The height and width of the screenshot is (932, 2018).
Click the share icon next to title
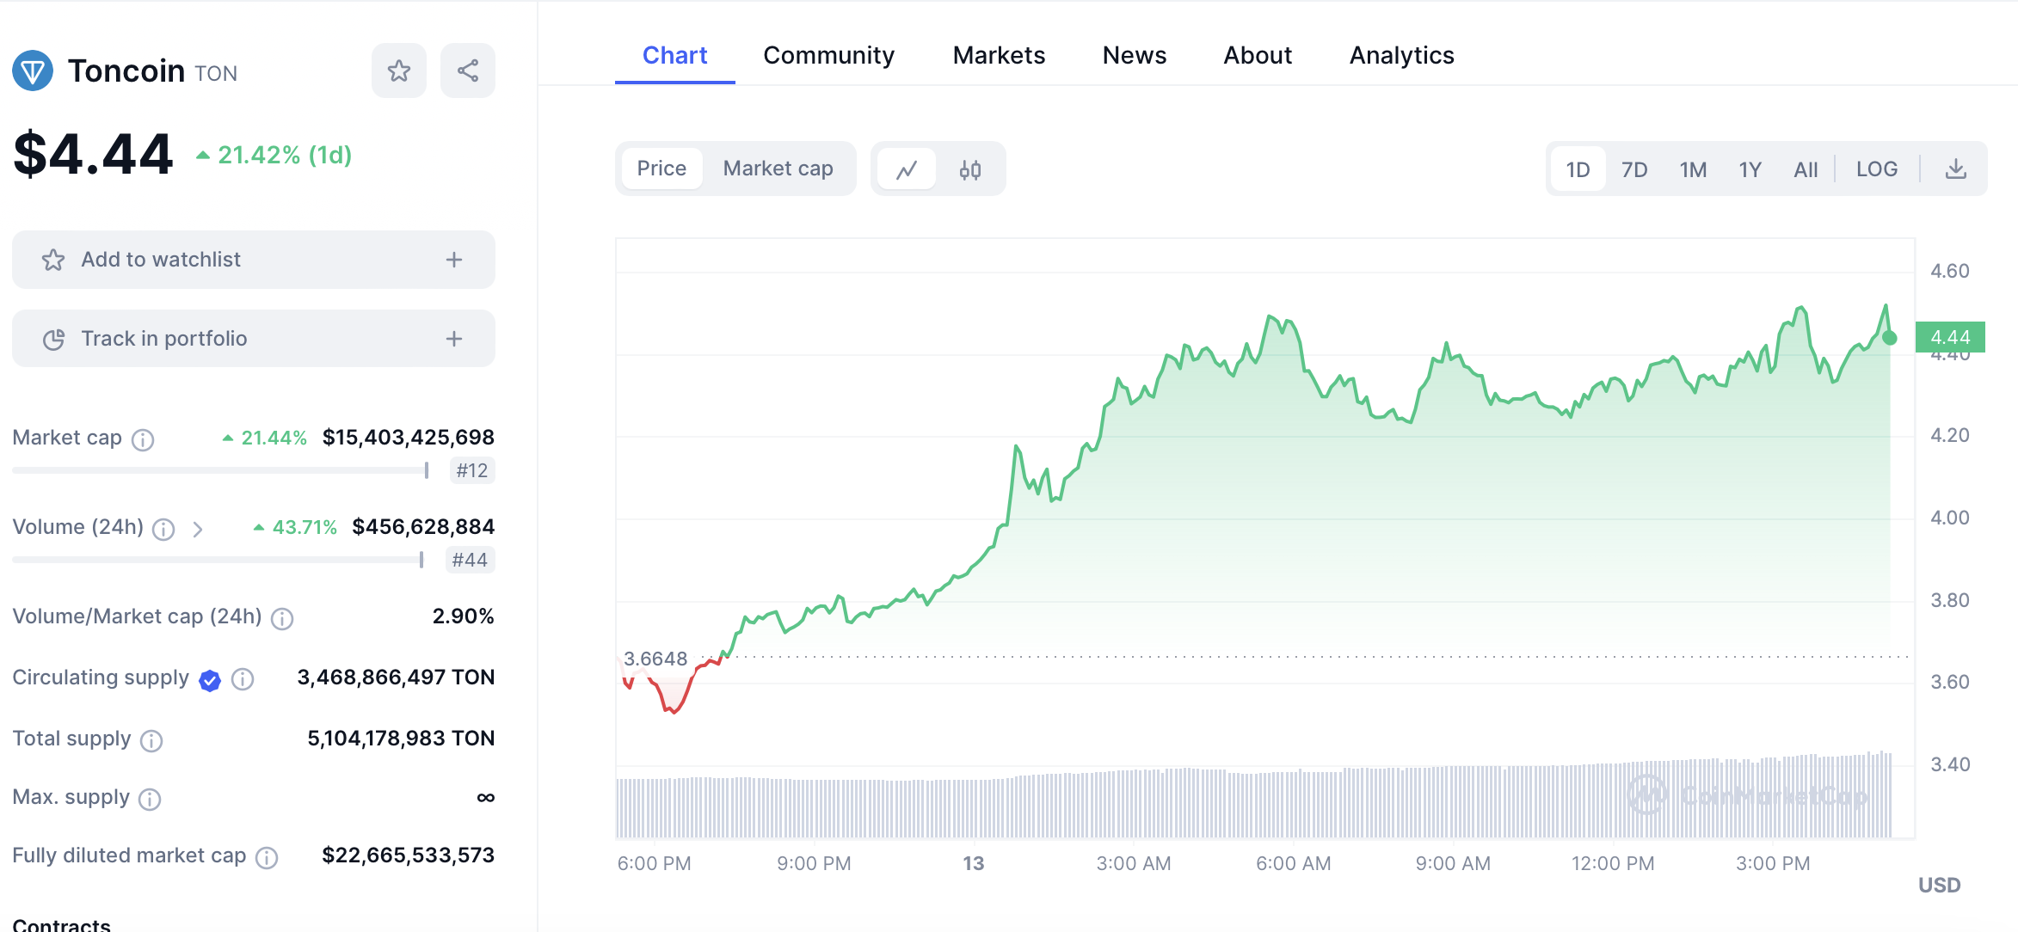[467, 71]
